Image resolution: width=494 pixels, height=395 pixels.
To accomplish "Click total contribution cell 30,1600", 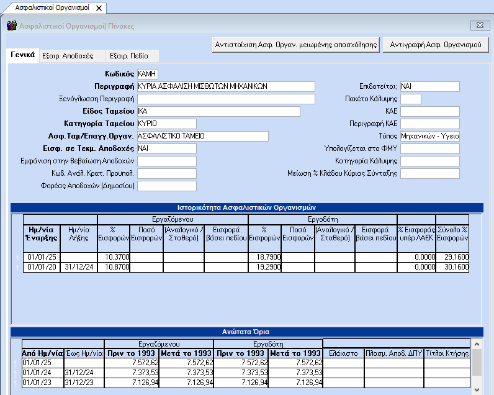I will pyautogui.click(x=452, y=267).
